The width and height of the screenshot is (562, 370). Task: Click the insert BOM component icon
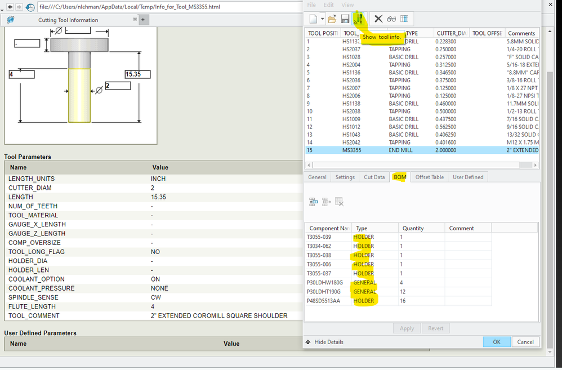coord(314,202)
